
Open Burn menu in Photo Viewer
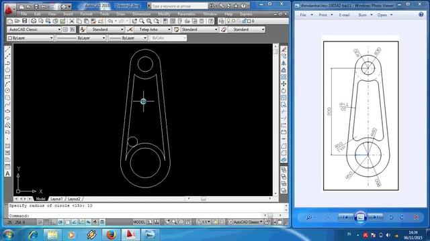(x=365, y=15)
